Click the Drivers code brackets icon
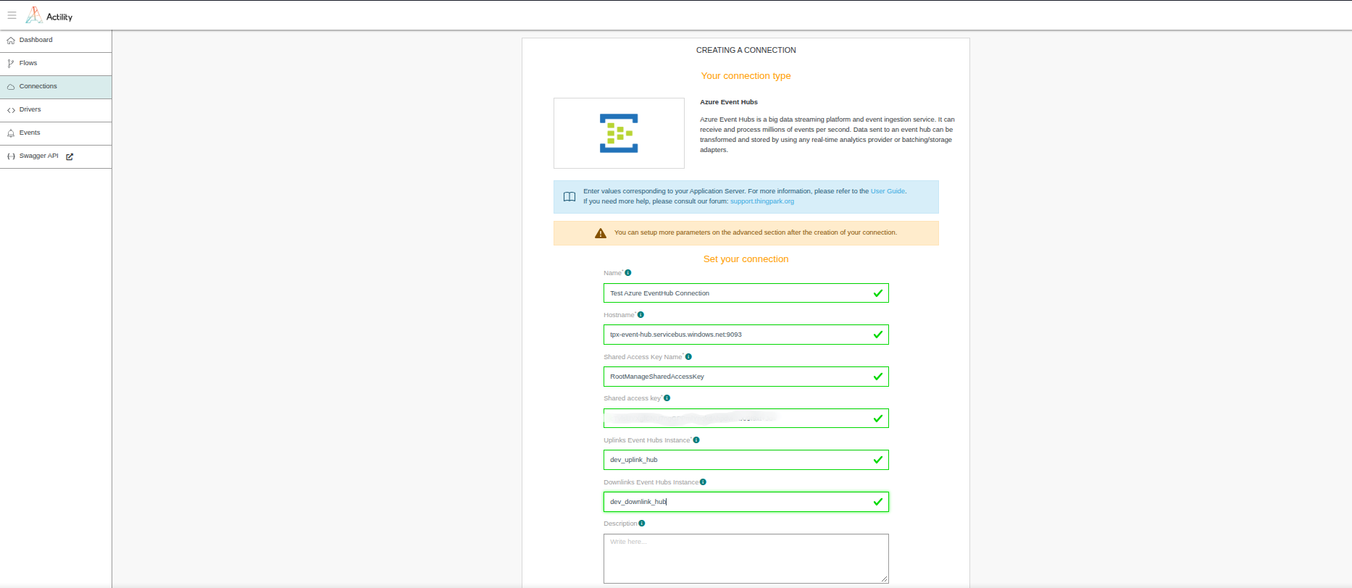 pyautogui.click(x=11, y=110)
